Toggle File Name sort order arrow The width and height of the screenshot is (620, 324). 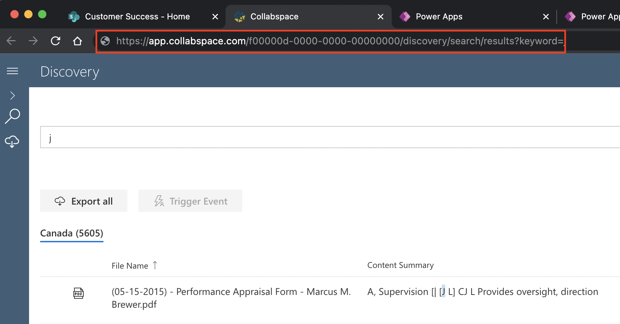[x=155, y=265]
